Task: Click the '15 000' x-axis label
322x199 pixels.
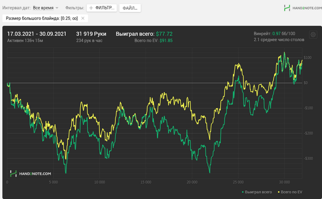Action: point(146,182)
